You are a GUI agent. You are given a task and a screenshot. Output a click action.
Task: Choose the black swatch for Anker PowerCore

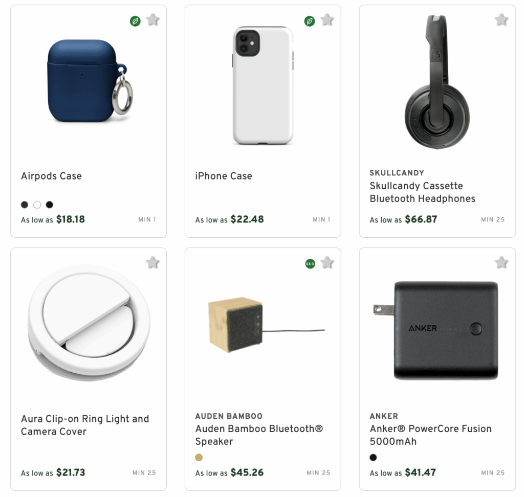pyautogui.click(x=374, y=458)
